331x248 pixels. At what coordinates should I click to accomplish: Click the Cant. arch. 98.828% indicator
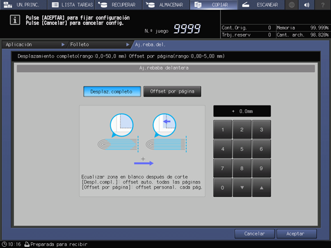[x=303, y=35]
